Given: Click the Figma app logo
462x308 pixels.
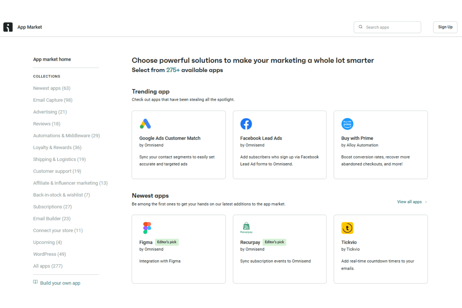Looking at the screenshot, I should pos(147,228).
